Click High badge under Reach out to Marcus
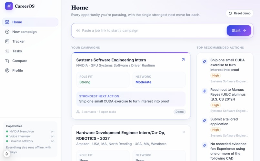 [x=215, y=105]
